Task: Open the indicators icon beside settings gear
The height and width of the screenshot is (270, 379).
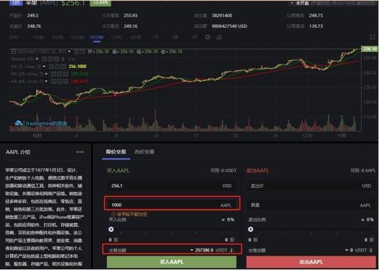Action: 219,37
